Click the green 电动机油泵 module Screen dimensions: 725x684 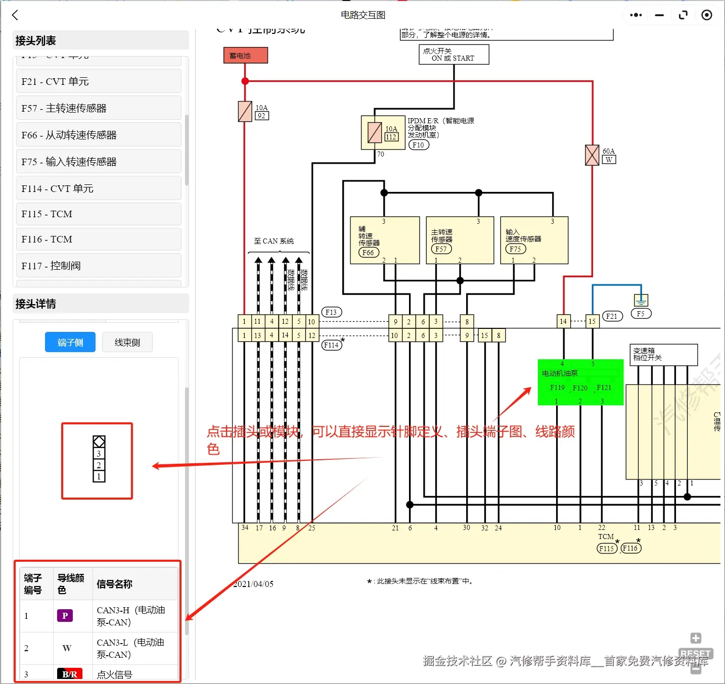click(x=580, y=382)
